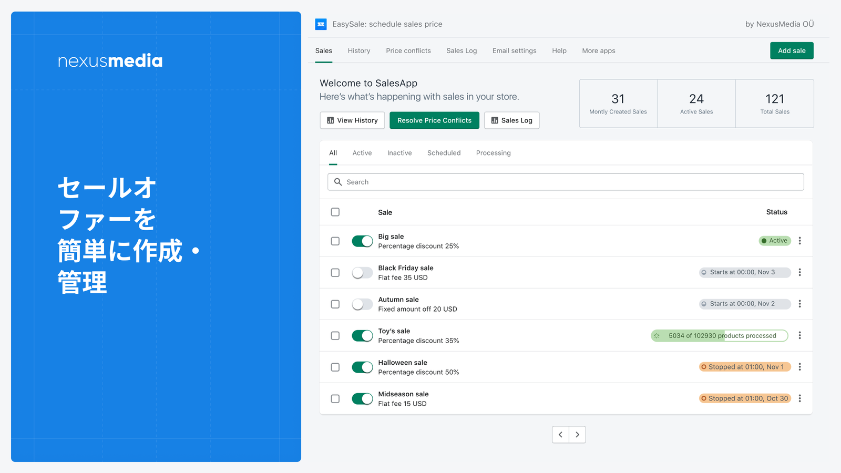Show All sales filter tab

[333, 153]
